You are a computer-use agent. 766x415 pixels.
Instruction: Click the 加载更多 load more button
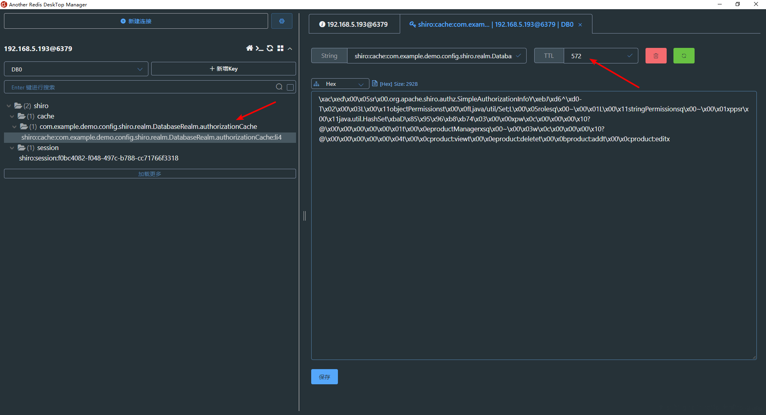pos(150,174)
